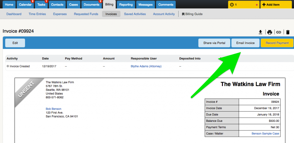The width and height of the screenshot is (294, 143).
Task: Select the Invoices sub-tab
Action: 111,14
